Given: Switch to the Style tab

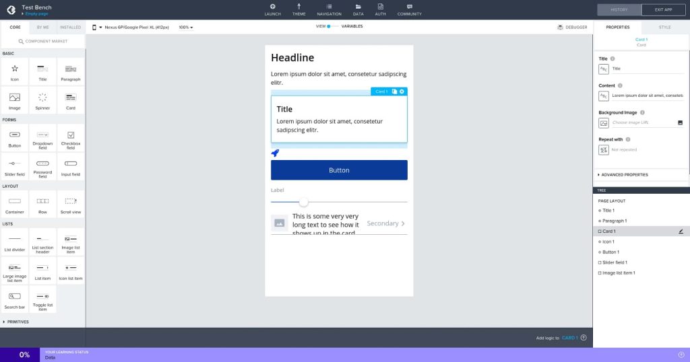Looking at the screenshot, I should tap(664, 27).
